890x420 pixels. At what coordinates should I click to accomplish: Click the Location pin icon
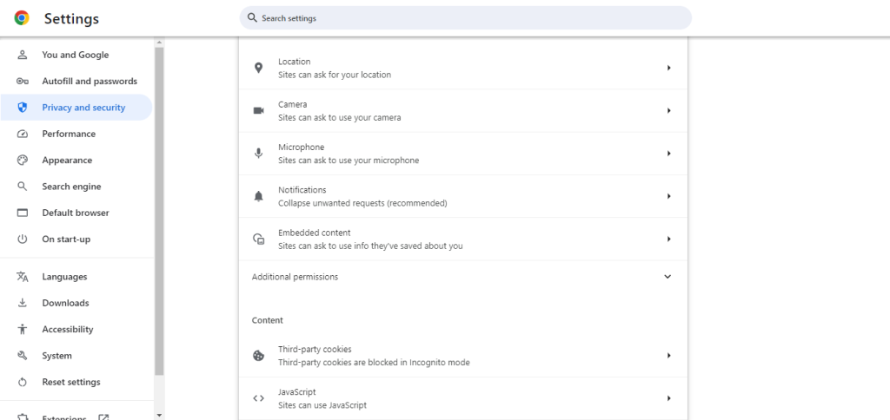[x=258, y=68]
